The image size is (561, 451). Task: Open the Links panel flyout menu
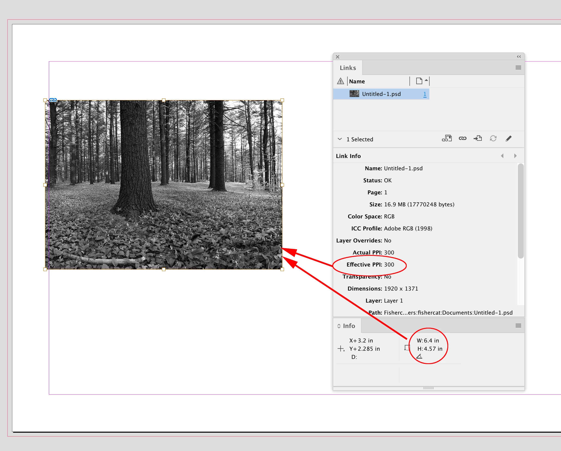[518, 68]
